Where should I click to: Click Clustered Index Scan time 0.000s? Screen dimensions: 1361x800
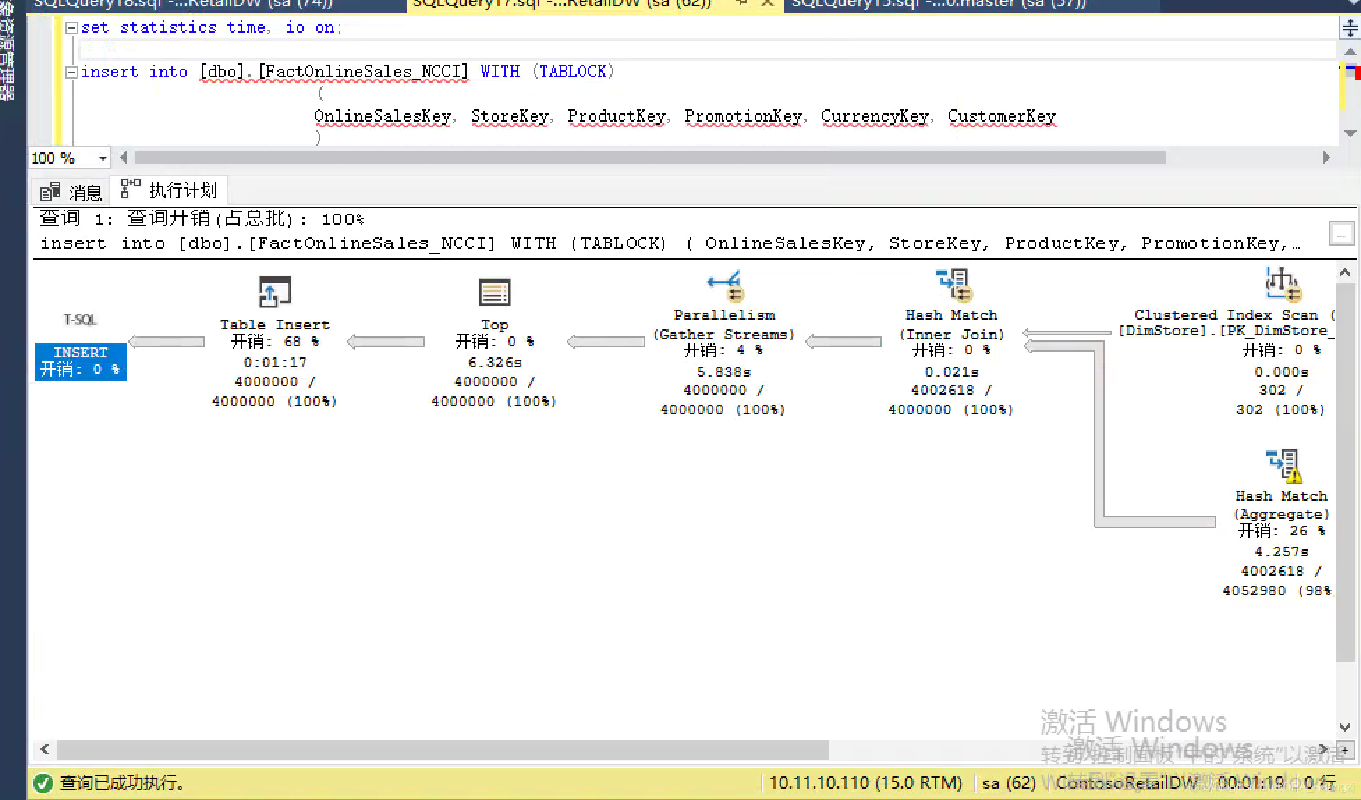click(x=1282, y=372)
